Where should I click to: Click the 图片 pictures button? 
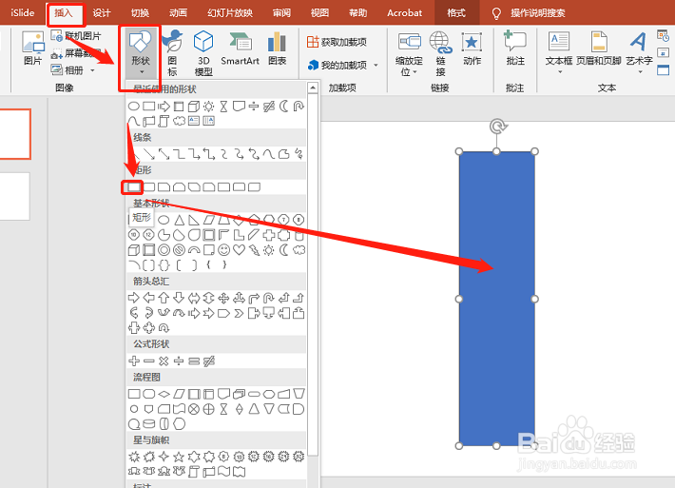coord(32,49)
